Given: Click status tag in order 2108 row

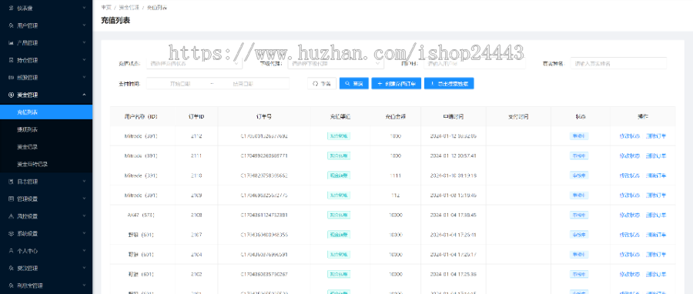Looking at the screenshot, I should tap(579, 215).
